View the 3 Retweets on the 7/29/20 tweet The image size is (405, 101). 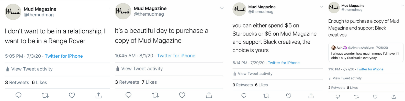[x=243, y=85]
